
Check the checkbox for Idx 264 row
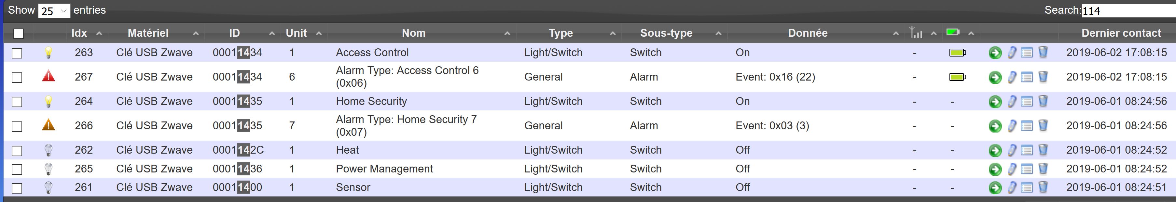click(17, 102)
